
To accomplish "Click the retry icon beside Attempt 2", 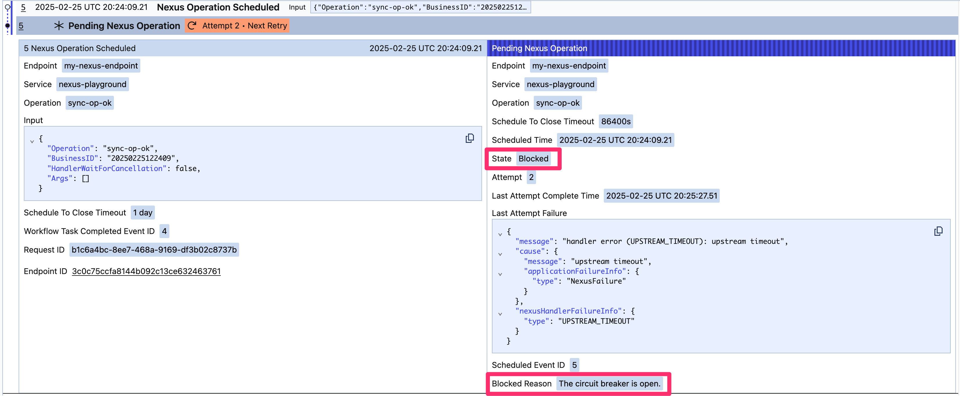I will [x=192, y=26].
